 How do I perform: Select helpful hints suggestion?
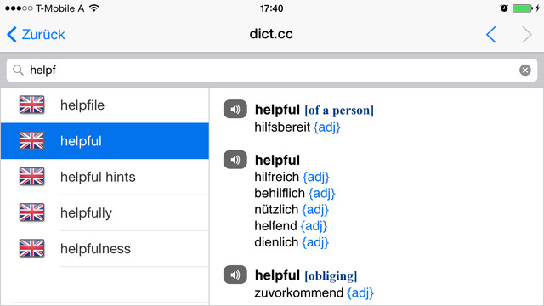click(x=105, y=177)
